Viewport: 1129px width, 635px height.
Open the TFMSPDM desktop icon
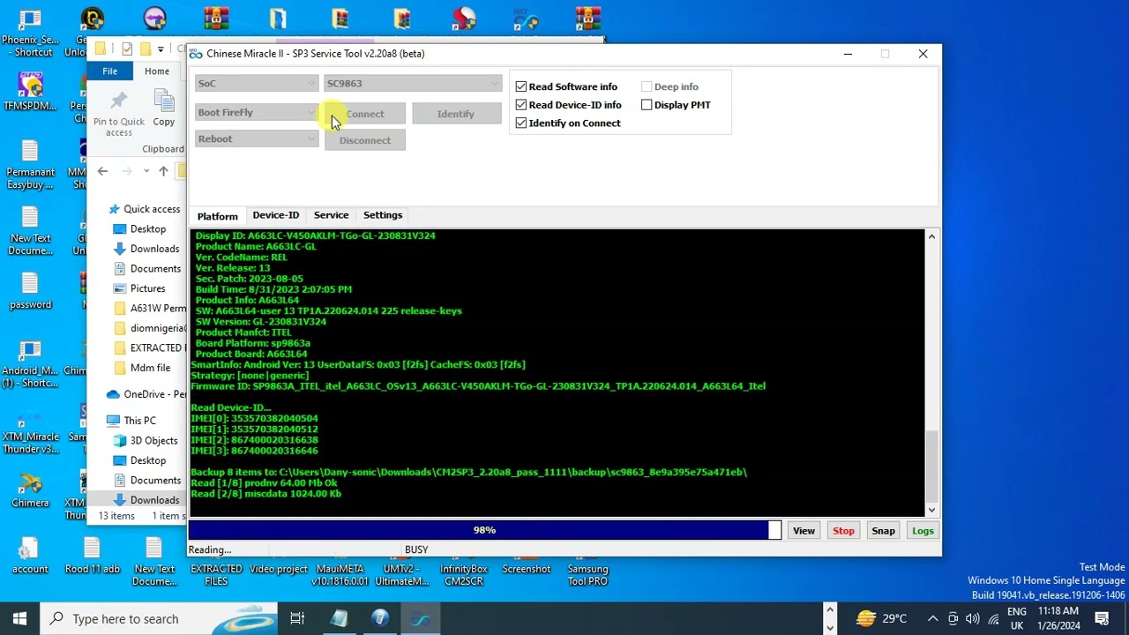coord(30,92)
